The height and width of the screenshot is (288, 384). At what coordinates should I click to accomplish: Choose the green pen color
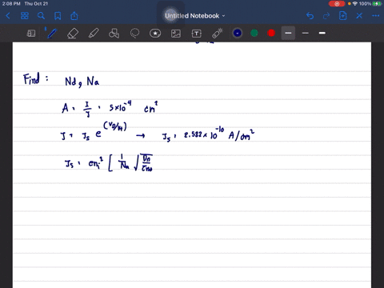[254, 33]
